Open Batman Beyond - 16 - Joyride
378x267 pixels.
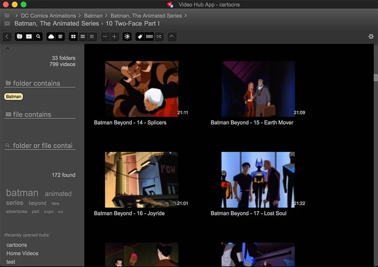(x=141, y=180)
